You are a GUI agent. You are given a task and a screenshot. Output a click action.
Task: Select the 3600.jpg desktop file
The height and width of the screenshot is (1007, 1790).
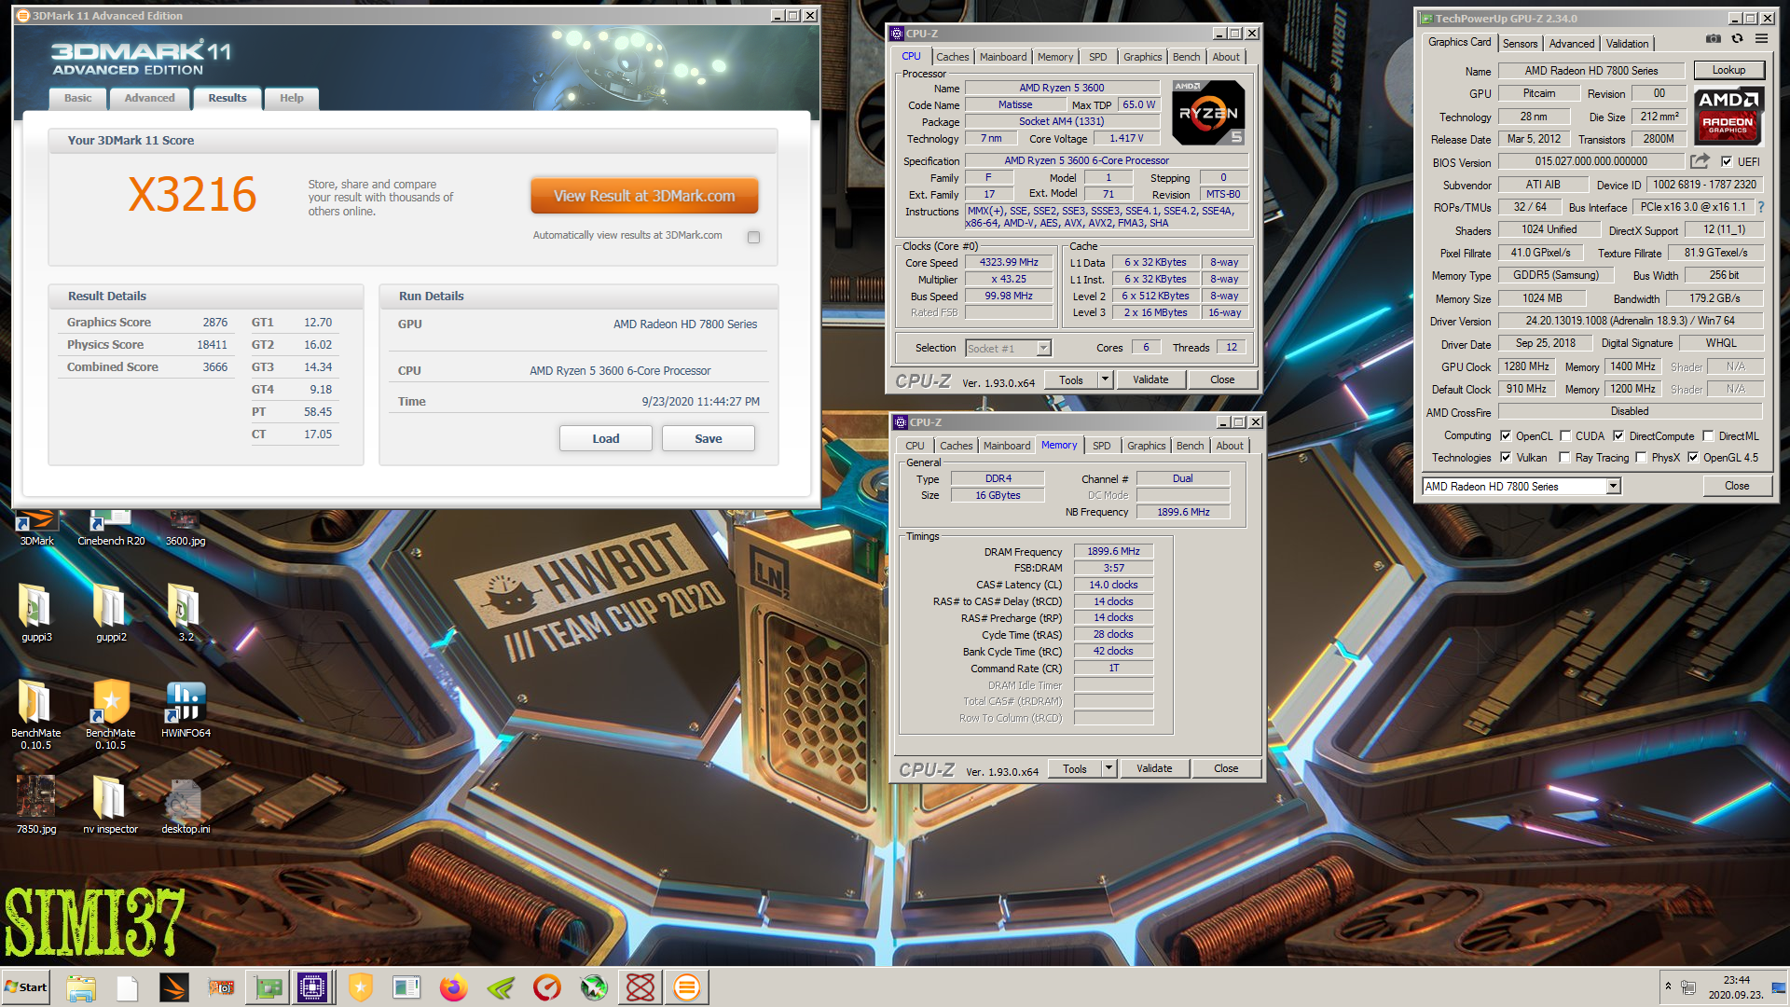[x=185, y=528]
